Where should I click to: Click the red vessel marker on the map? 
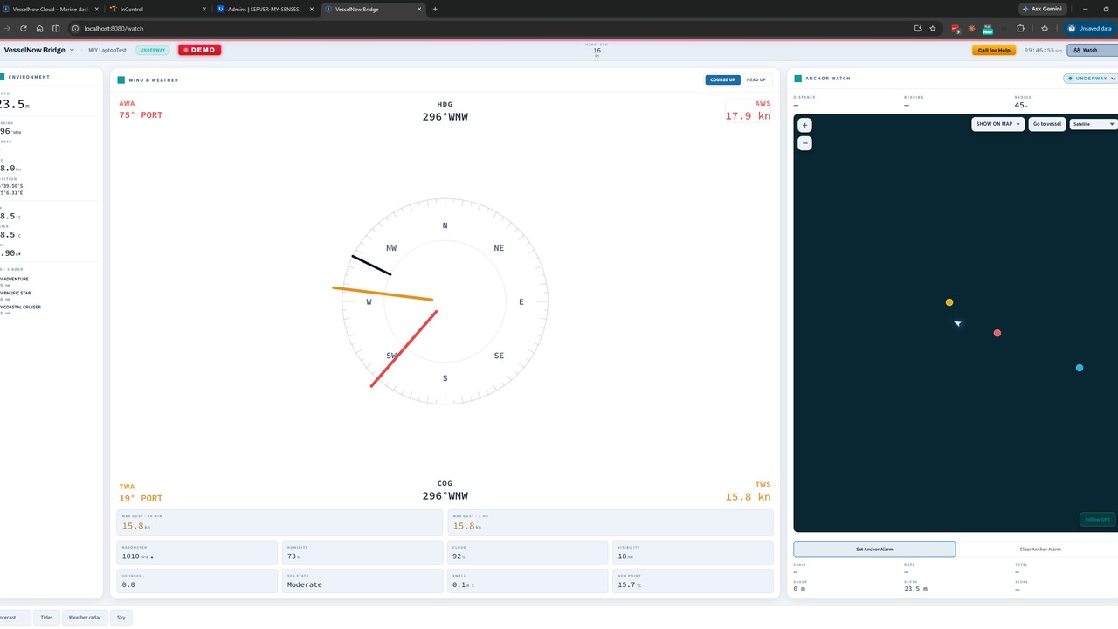[x=997, y=333]
